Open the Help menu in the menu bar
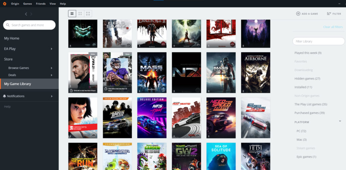 coord(63,4)
